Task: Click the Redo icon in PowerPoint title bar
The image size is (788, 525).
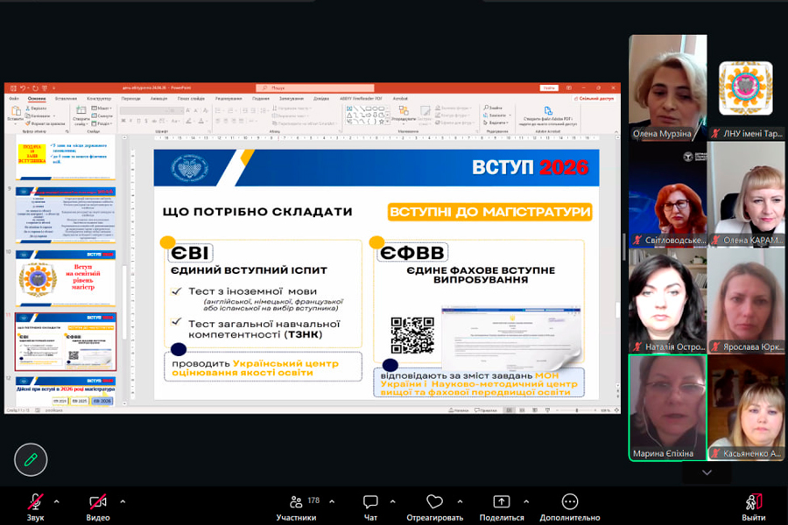Action: click(x=35, y=87)
